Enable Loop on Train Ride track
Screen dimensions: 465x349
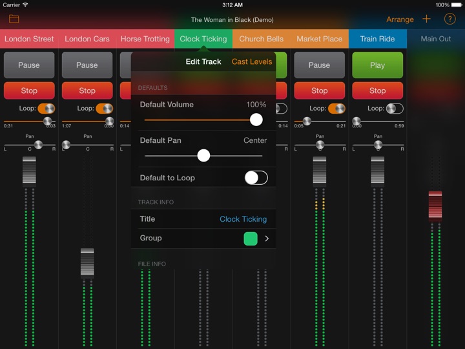395,109
